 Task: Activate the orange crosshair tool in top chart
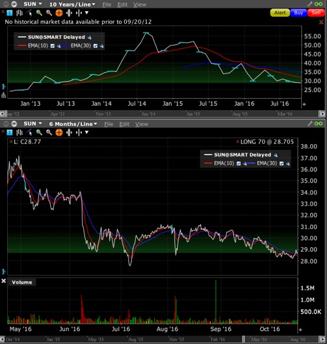click(59, 13)
